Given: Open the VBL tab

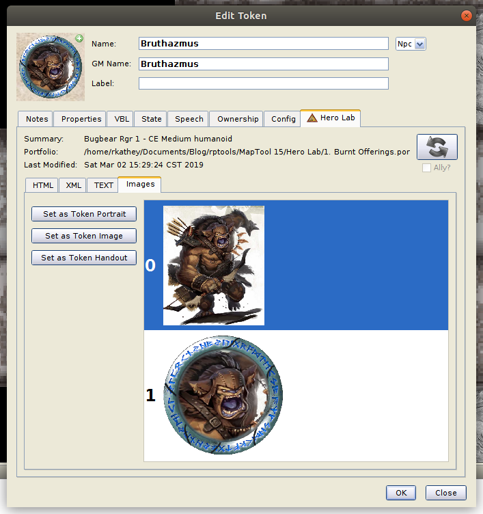Looking at the screenshot, I should tap(122, 119).
